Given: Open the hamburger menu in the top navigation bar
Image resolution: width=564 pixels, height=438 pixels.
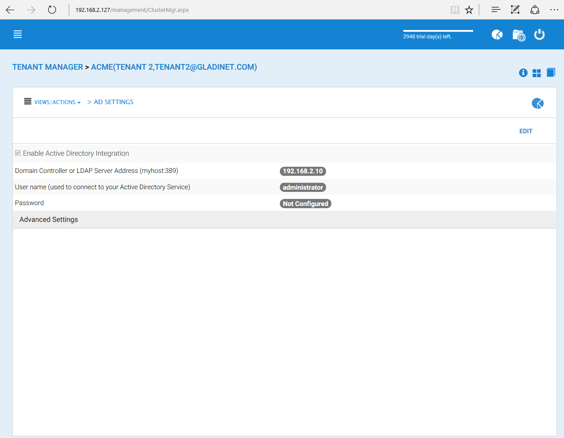Looking at the screenshot, I should coord(17,34).
